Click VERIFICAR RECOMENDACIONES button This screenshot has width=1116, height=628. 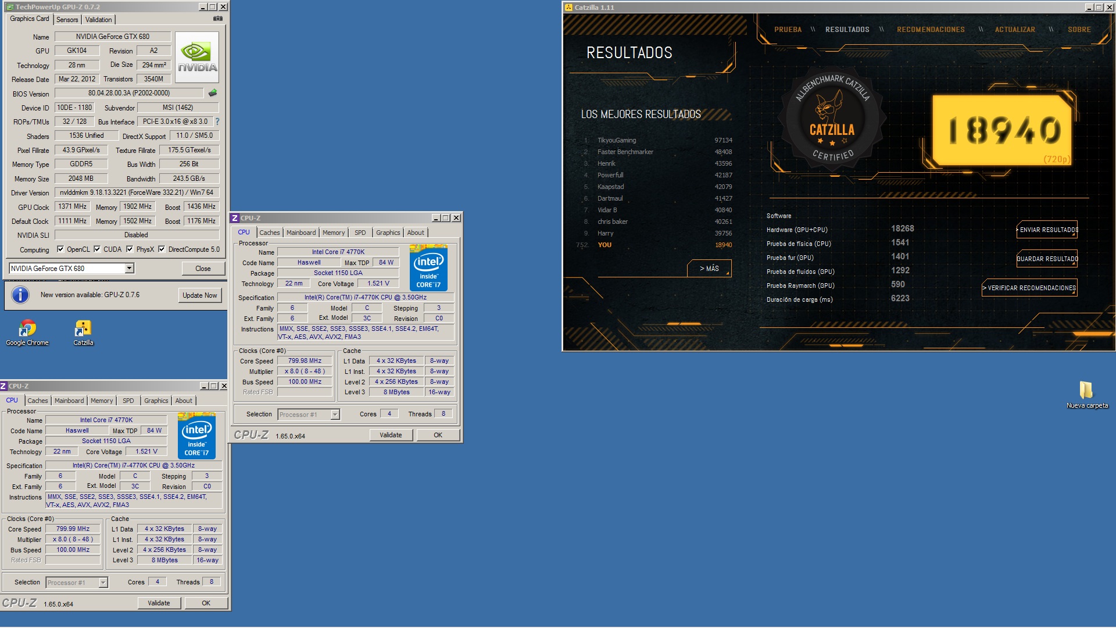tap(1030, 288)
